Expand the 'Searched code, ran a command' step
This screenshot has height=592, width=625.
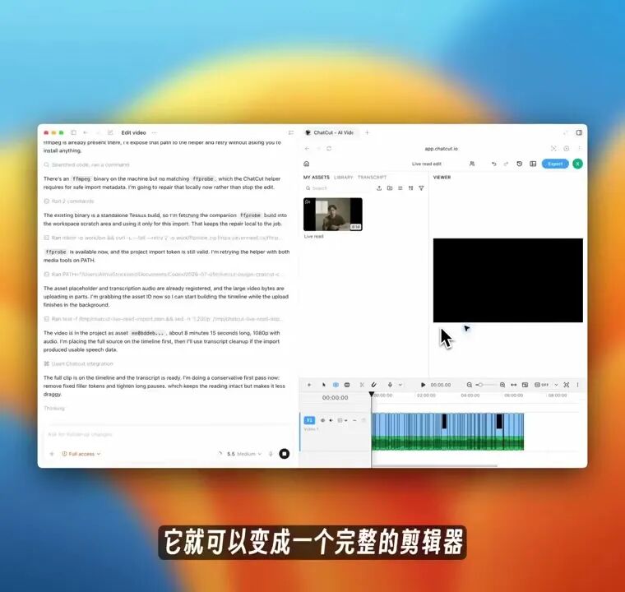86,164
